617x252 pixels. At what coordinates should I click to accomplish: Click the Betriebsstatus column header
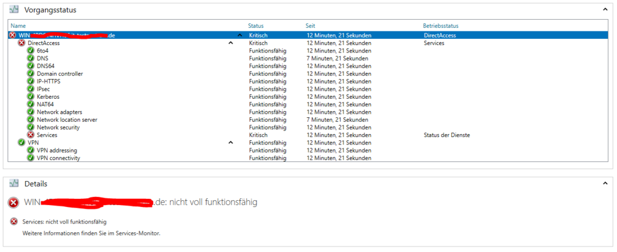click(x=441, y=26)
